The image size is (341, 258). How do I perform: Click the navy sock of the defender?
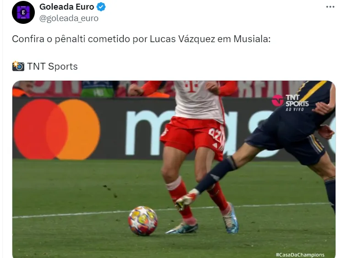point(217,175)
